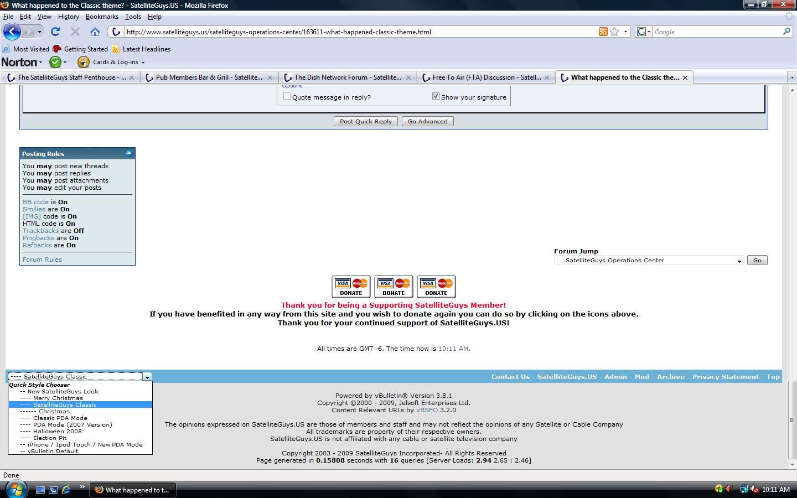Launch Internet Explorer from quick launch
The height and width of the screenshot is (498, 797).
click(x=66, y=490)
